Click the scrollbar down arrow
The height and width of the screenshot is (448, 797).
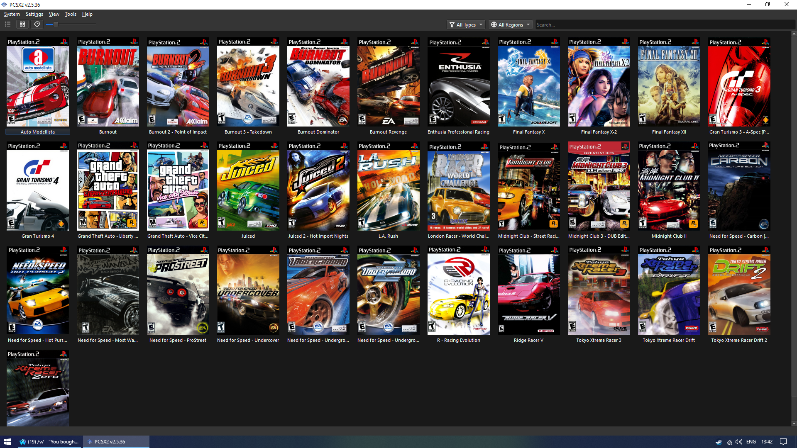point(794,424)
